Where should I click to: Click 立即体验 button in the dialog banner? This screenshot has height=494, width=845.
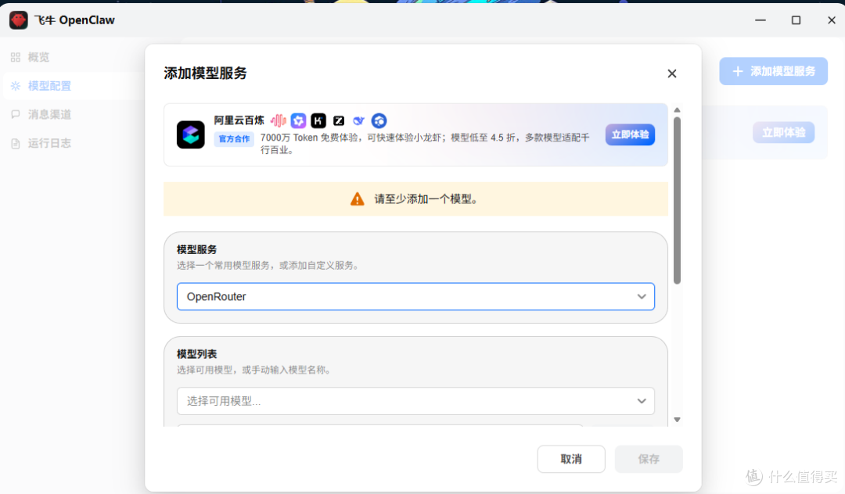point(630,134)
